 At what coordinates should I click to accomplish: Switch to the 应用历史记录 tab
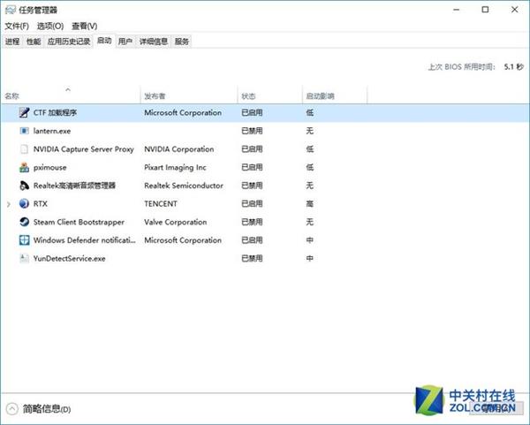point(69,42)
